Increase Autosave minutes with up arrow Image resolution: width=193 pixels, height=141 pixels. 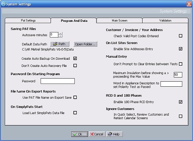(x=60, y=33)
